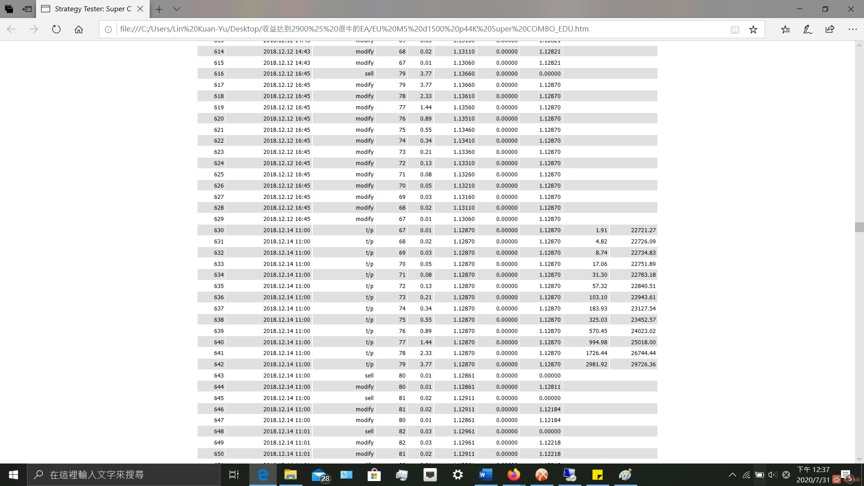864x486 pixels.
Task: Open the tab preview dropdown chevron
Action: [x=176, y=9]
